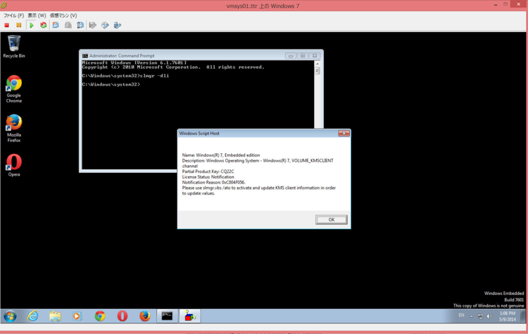Screen dimensions: 528x334
Task: Open the taskbar clock showing 1:08 PM
Action: point(508,316)
